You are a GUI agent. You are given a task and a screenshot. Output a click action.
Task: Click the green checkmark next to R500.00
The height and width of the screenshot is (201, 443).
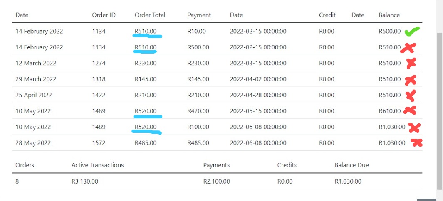pos(412,31)
